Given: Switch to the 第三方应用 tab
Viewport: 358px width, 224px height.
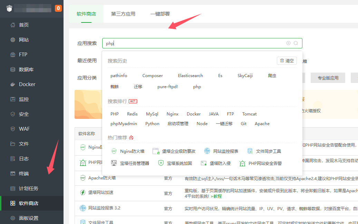Looking at the screenshot, I should (123, 14).
